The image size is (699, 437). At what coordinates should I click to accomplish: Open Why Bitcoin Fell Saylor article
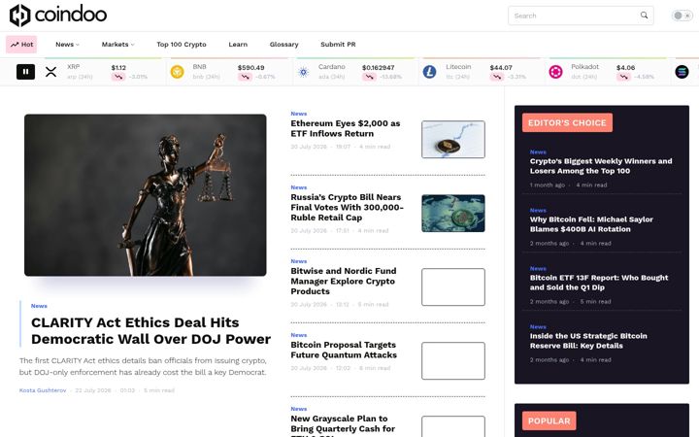[x=591, y=224]
